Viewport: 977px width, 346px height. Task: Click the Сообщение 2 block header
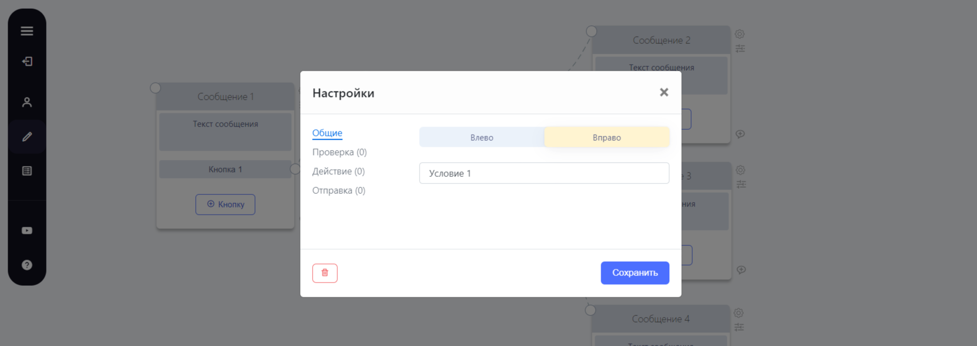point(662,40)
